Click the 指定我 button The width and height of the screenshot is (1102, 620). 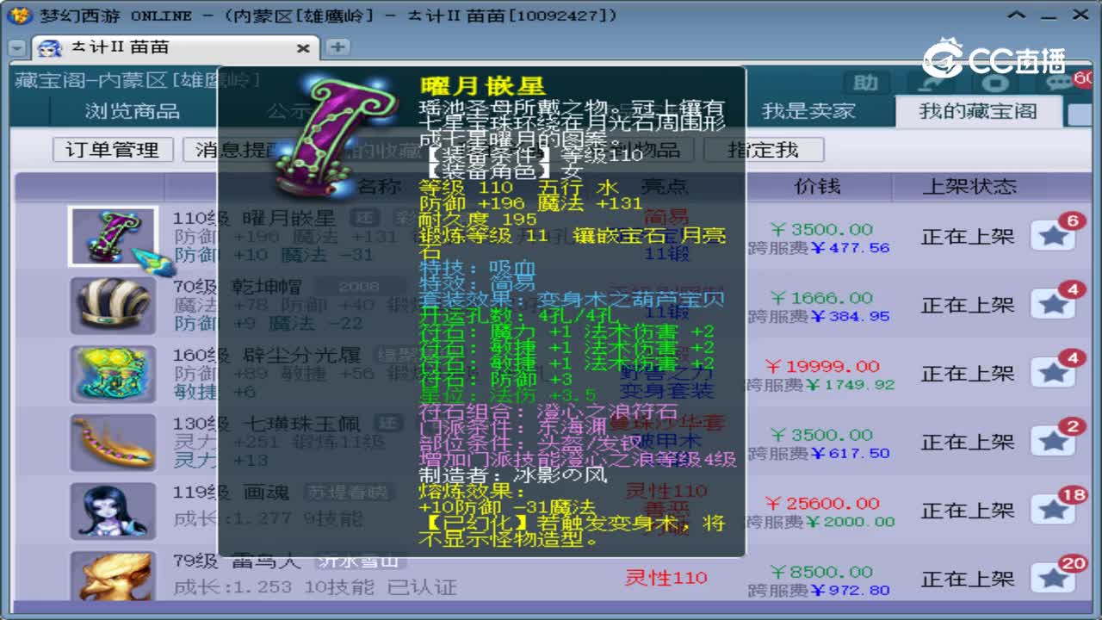763,149
